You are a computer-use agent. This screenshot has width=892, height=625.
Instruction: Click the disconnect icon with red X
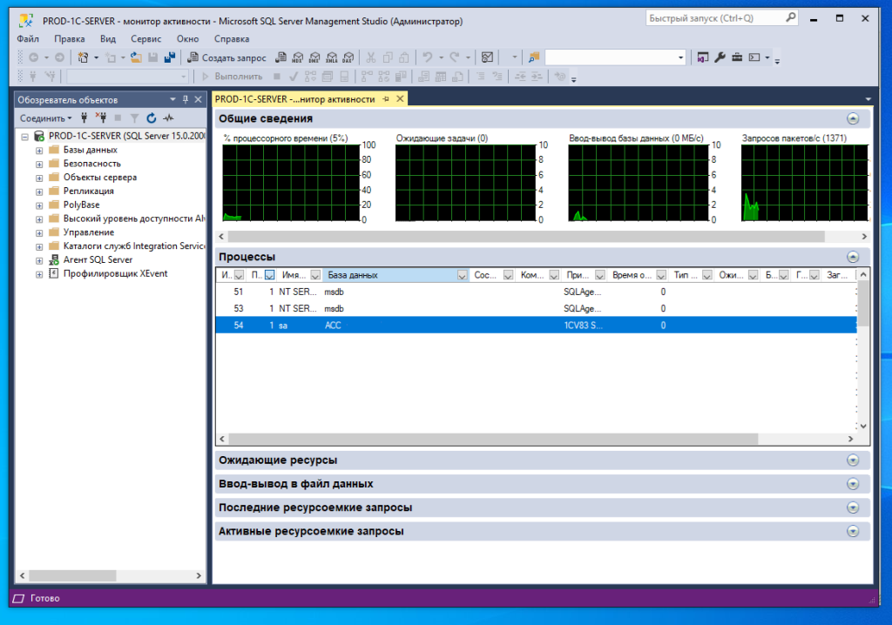point(100,118)
